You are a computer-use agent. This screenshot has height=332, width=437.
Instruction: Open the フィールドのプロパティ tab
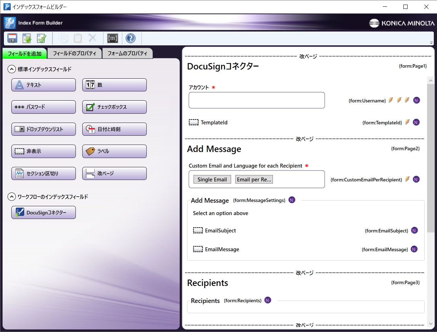point(74,54)
